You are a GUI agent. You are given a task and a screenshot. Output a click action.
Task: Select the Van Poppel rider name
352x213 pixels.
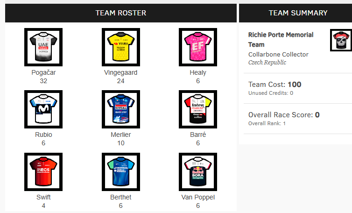pyautogui.click(x=198, y=197)
